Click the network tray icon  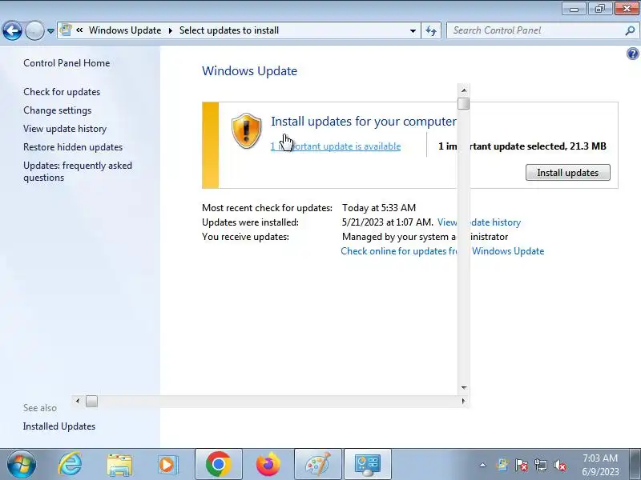pos(540,465)
